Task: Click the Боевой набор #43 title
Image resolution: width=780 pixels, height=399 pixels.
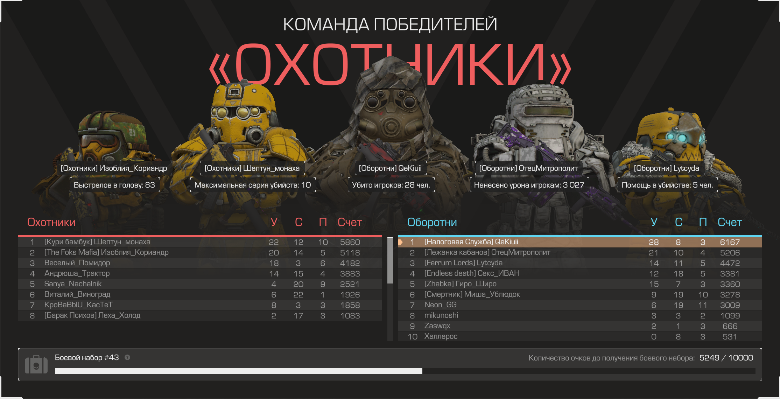Action: coord(87,358)
